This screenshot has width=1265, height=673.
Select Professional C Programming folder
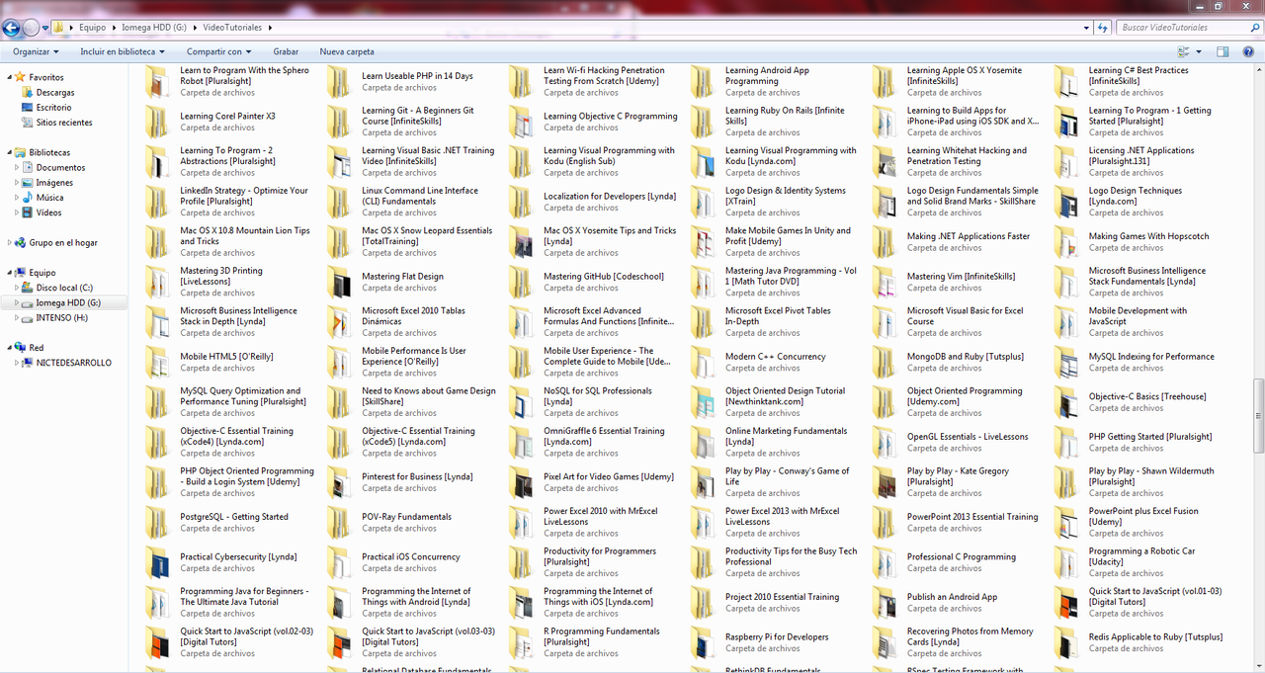coord(946,562)
